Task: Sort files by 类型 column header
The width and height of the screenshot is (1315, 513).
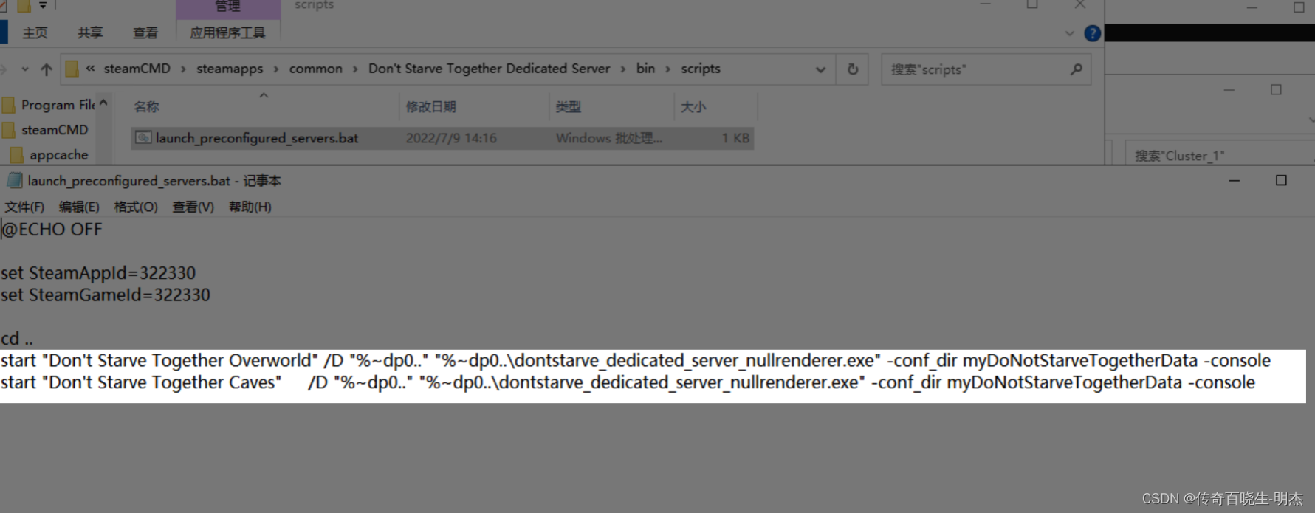Action: (568, 107)
